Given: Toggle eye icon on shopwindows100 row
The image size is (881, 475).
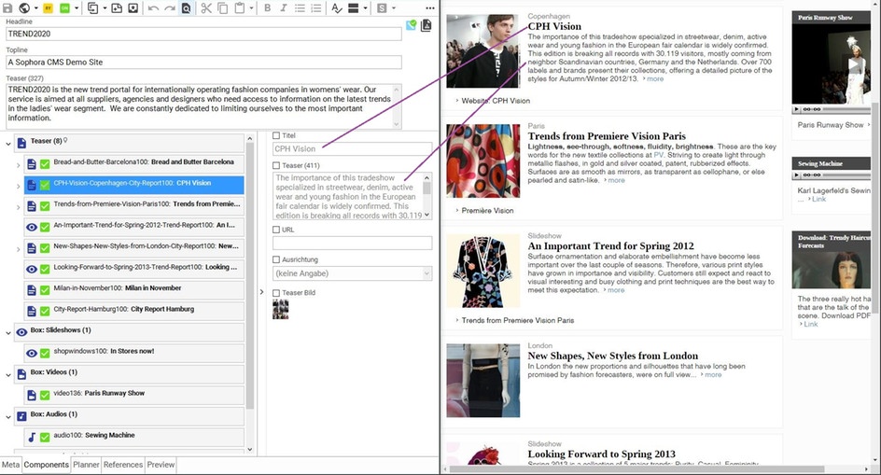Looking at the screenshot, I should point(32,353).
